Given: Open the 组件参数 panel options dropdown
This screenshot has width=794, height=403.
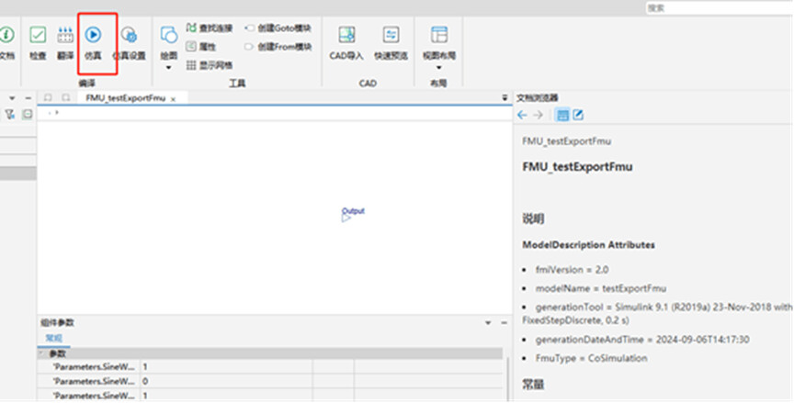Looking at the screenshot, I should 488,322.
